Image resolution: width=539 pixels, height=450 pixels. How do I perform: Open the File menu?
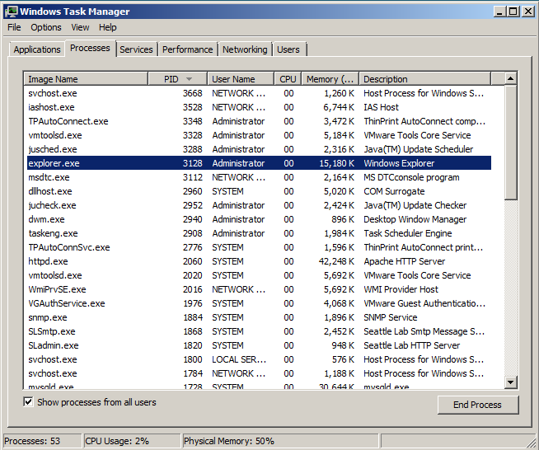pyautogui.click(x=14, y=27)
